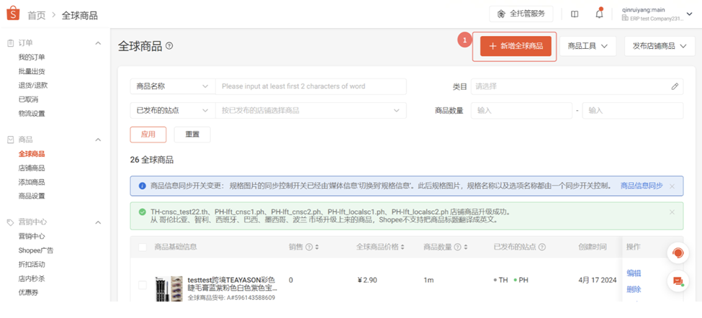Close the green upgrade success banner
The height and width of the screenshot is (318, 702).
coord(672,212)
